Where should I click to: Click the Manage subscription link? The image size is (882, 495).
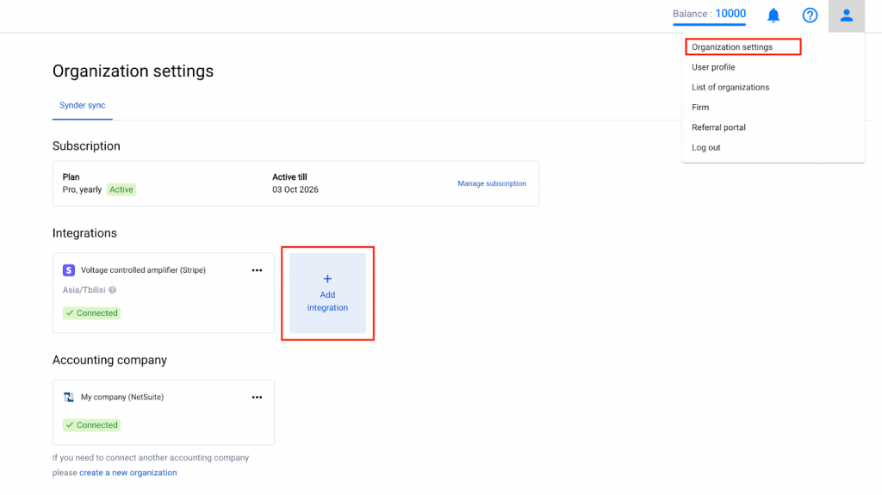coord(492,183)
